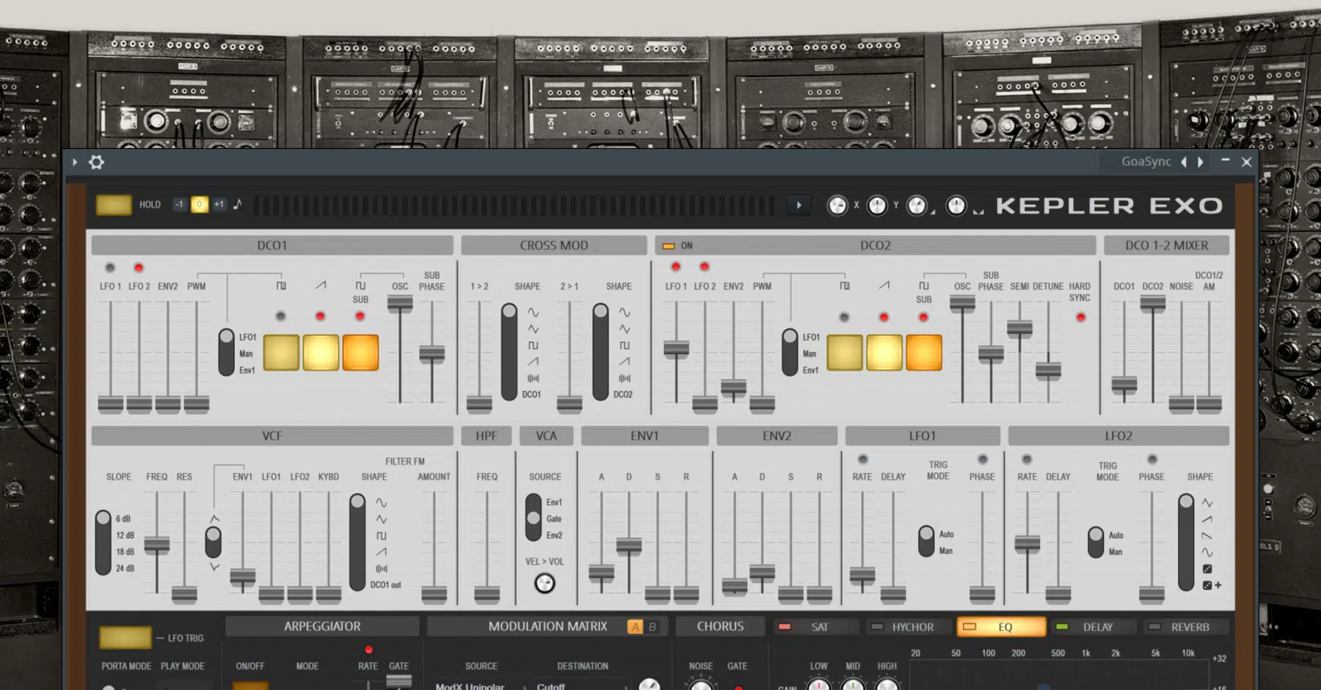Select modulation matrix page A
Image resolution: width=1321 pixels, height=690 pixels.
(x=635, y=627)
